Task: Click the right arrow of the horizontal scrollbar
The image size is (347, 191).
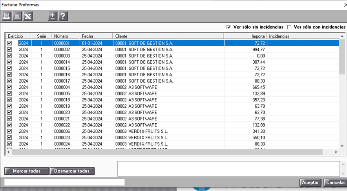Action: (x=336, y=152)
